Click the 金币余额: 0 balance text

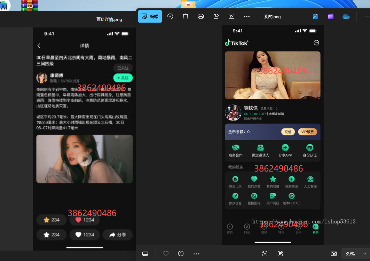pos(239,132)
